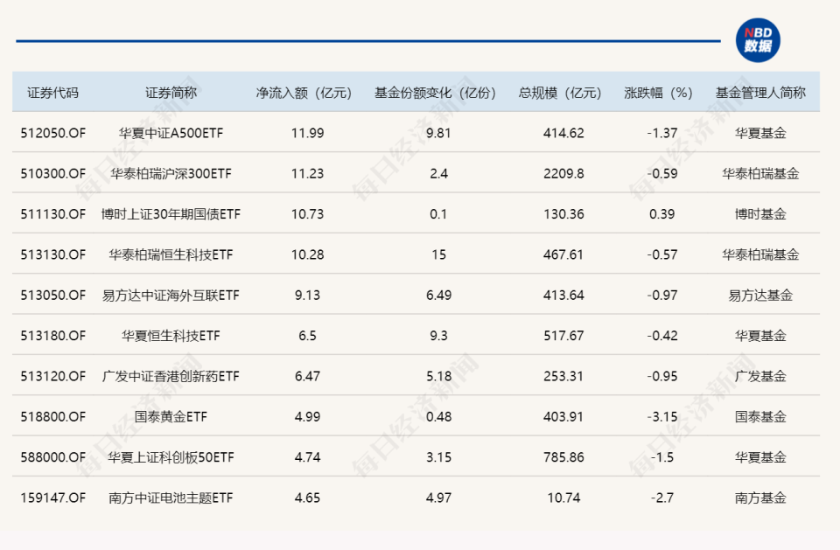The image size is (840, 550).
Task: Click the 净流入额（亿元） header
Action: pyautogui.click(x=303, y=93)
